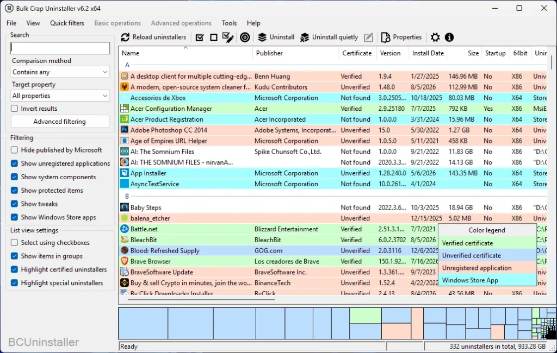557x353 pixels.
Task: Collapse the A group header
Action: click(127, 65)
